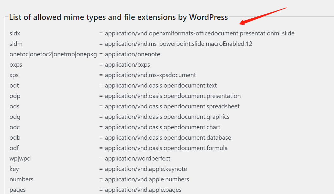Click the 'onetoc|onetoc2|onetmp|onepkg' extension text
The image size is (334, 194).
pos(53,54)
